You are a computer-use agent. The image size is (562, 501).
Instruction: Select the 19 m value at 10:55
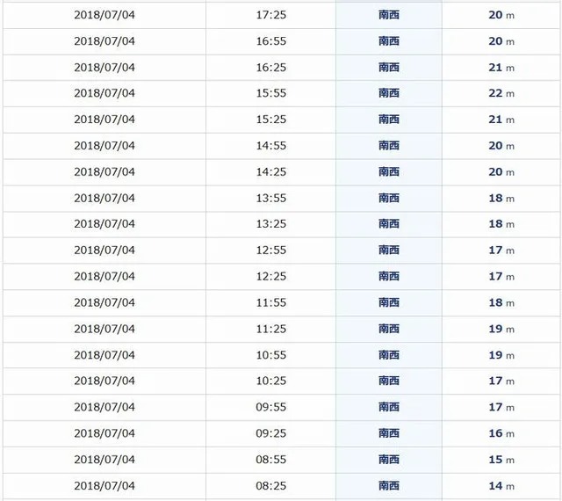501,355
